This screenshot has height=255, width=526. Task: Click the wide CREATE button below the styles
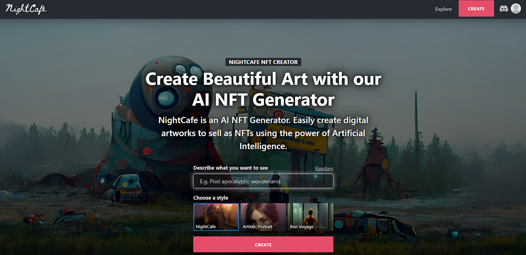[263, 244]
